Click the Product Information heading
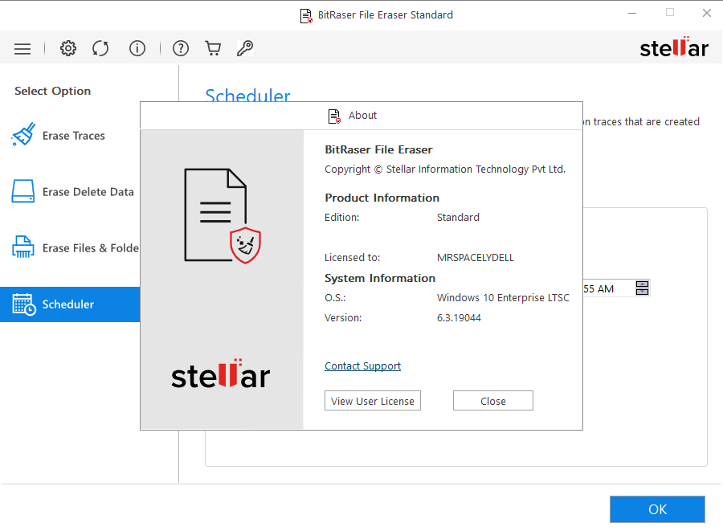 click(x=382, y=198)
